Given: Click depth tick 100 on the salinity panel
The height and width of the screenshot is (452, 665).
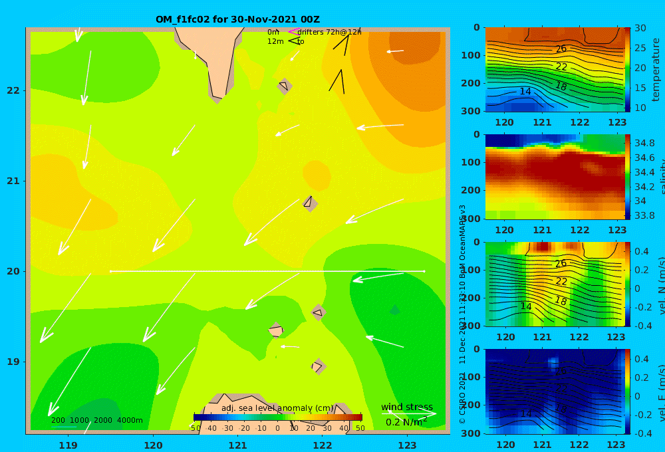Looking at the screenshot, I should coord(471,162).
